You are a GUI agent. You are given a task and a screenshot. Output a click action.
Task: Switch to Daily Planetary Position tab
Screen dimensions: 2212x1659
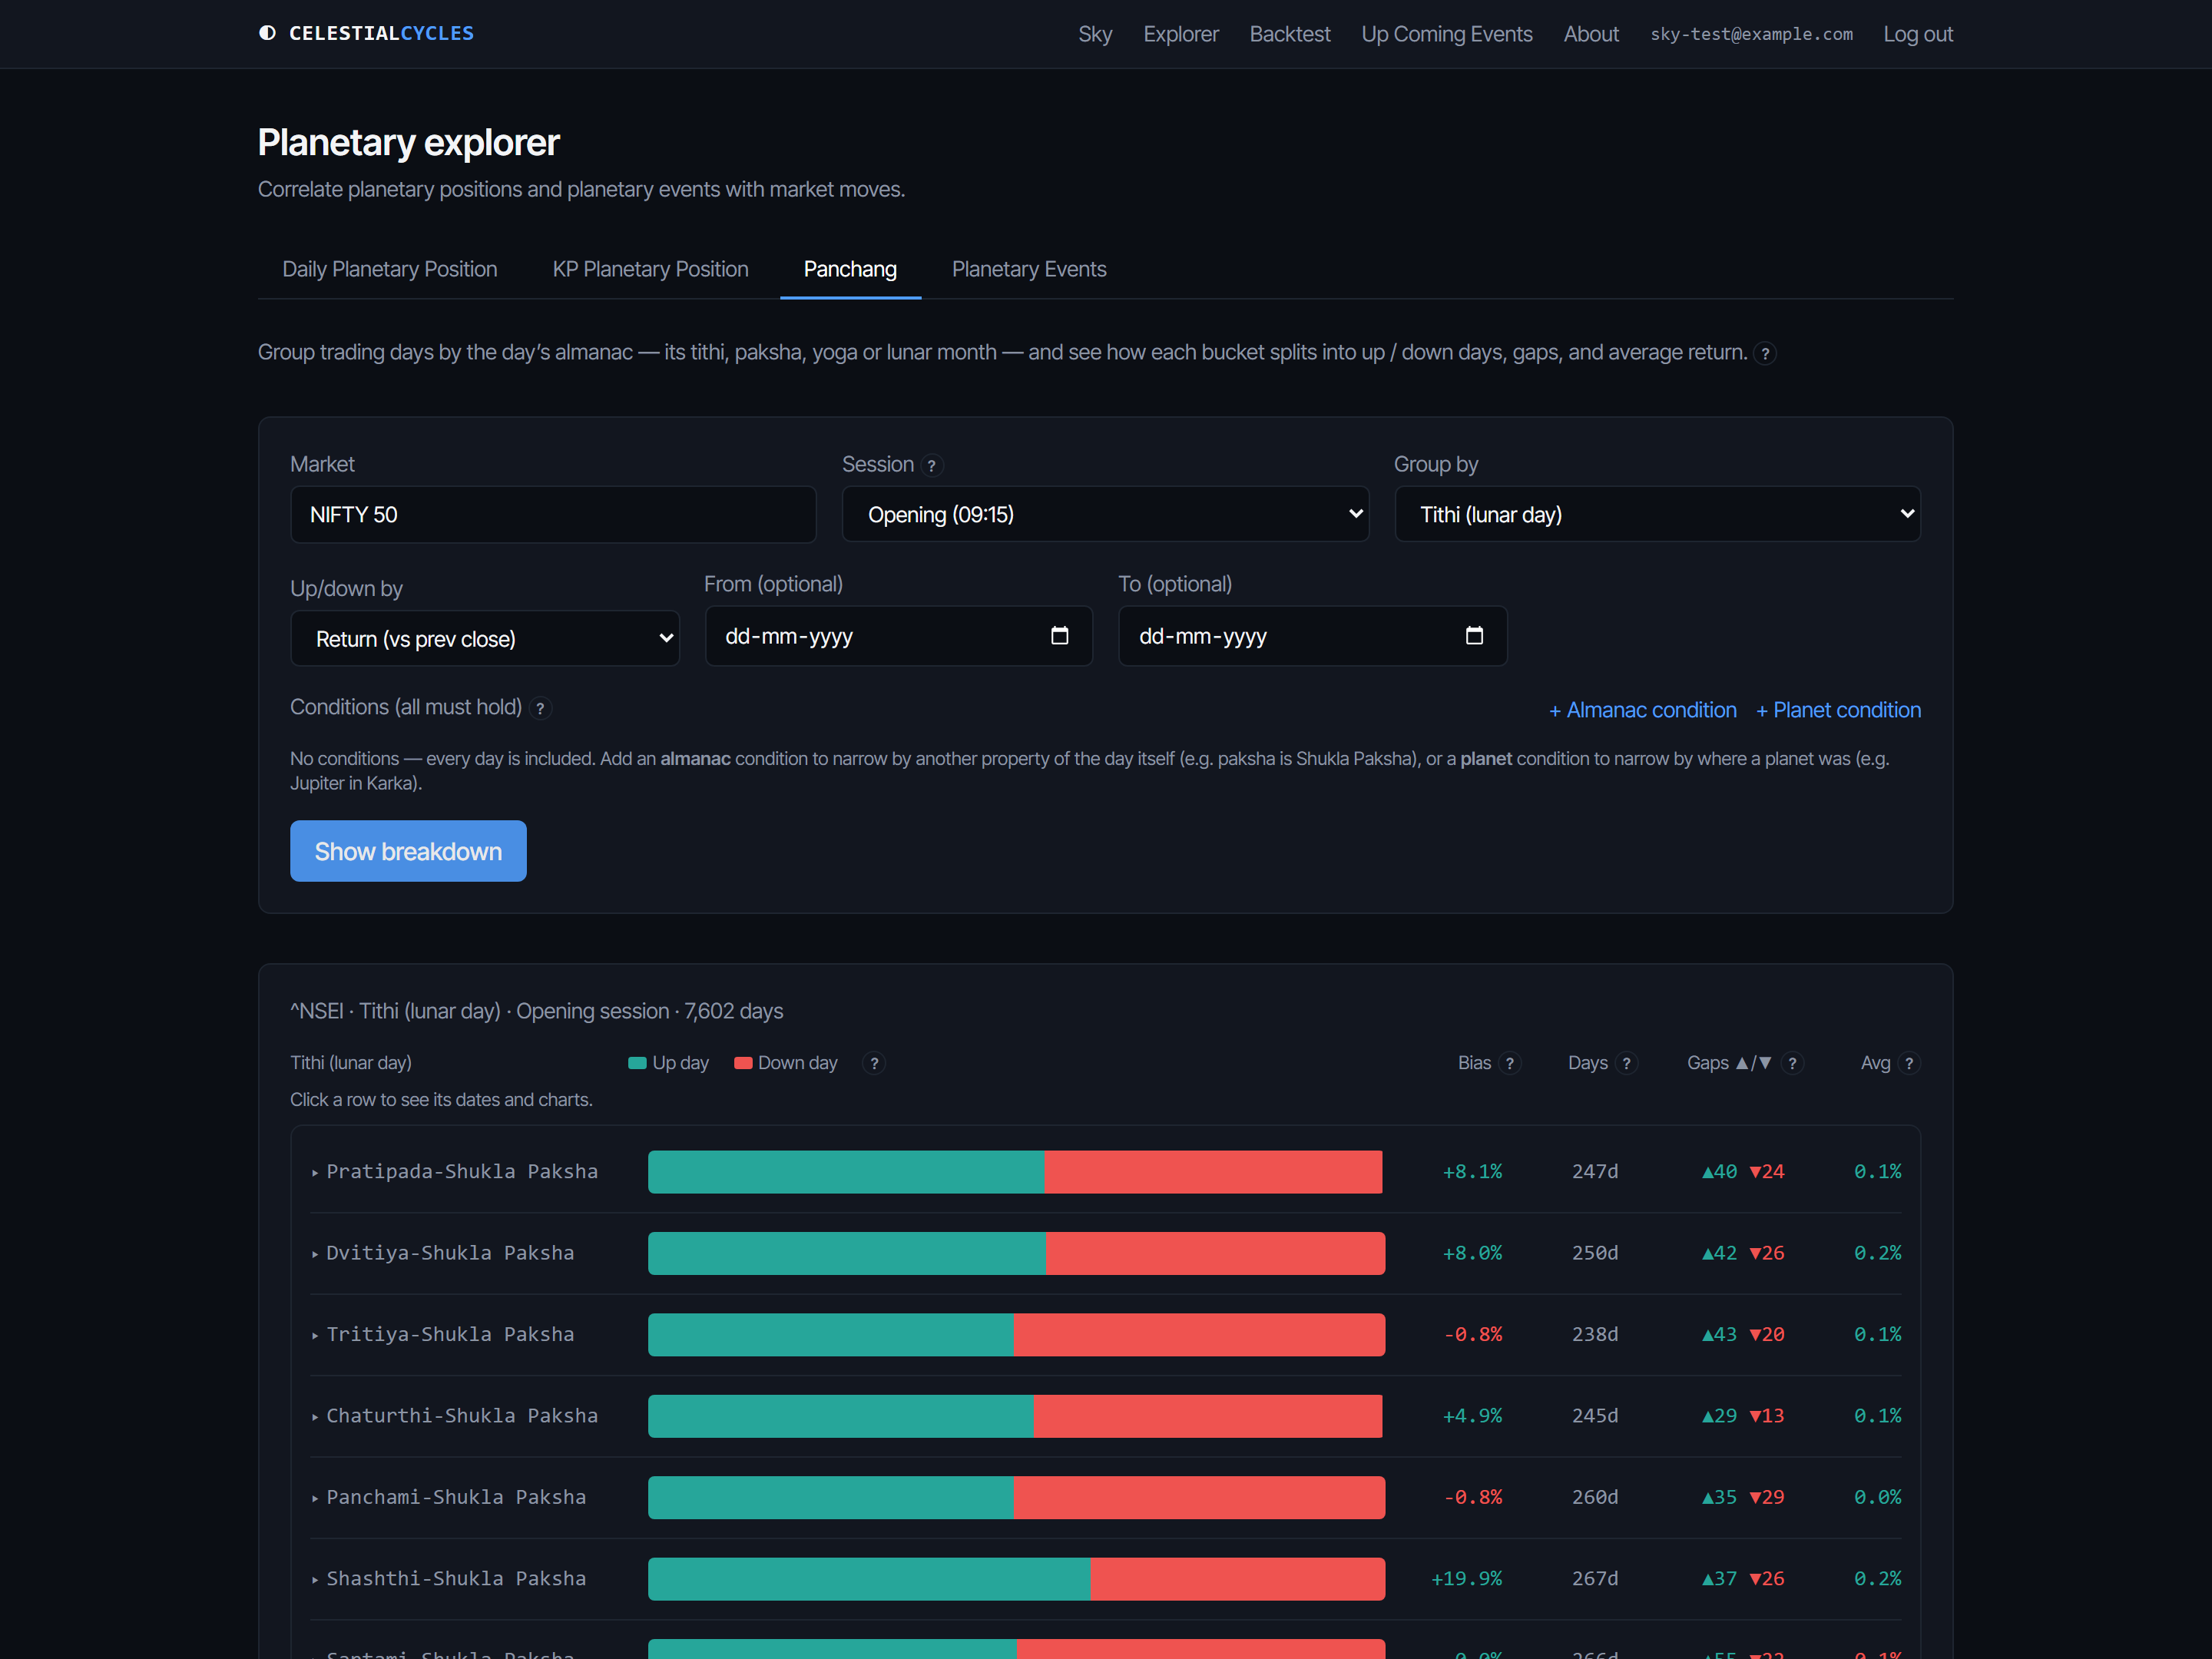click(x=390, y=269)
